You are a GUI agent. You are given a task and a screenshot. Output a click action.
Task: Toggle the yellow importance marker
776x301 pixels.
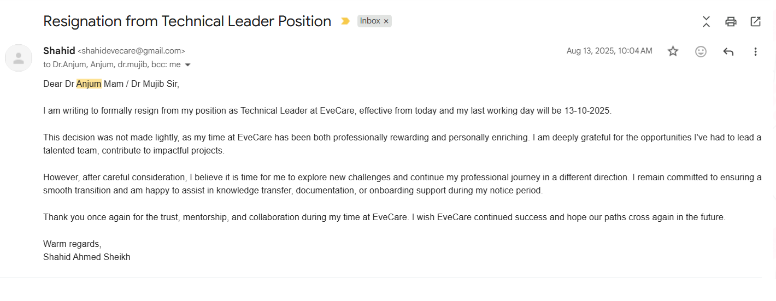345,21
